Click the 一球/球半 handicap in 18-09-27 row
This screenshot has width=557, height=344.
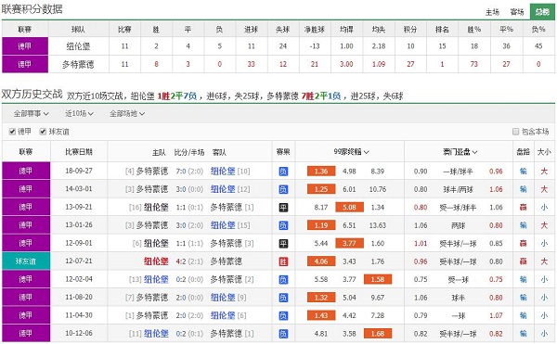[458, 172]
